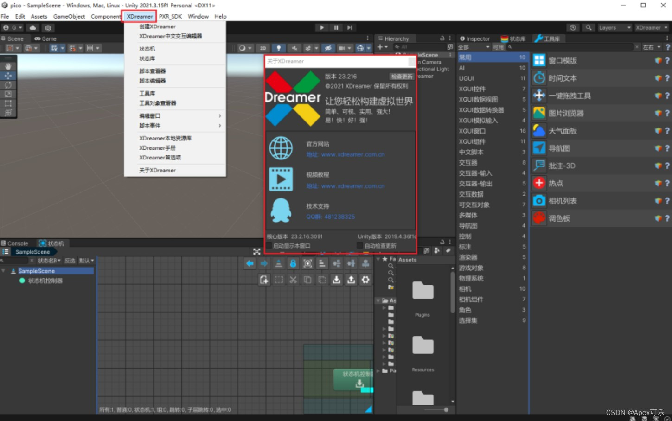Open the PXR_SDK menu

[171, 16]
